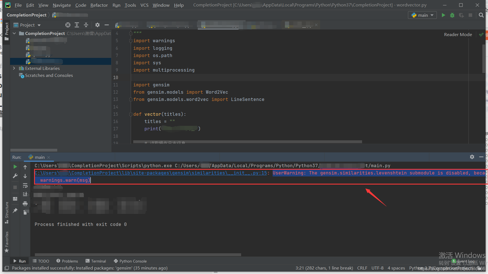Change the UTF-8 file encoding
This screenshot has width=488, height=274.
(x=377, y=268)
